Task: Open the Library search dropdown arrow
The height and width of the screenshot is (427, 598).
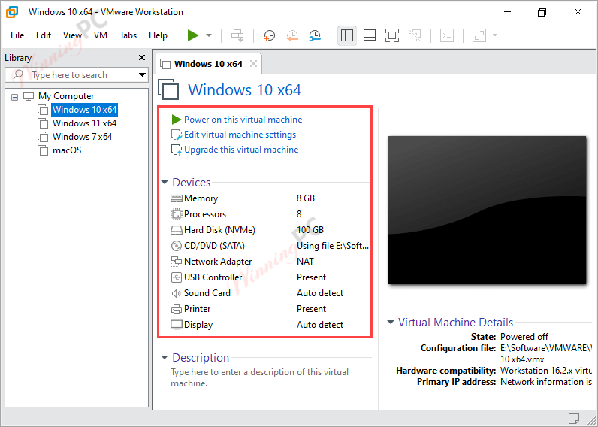Action: click(x=142, y=74)
